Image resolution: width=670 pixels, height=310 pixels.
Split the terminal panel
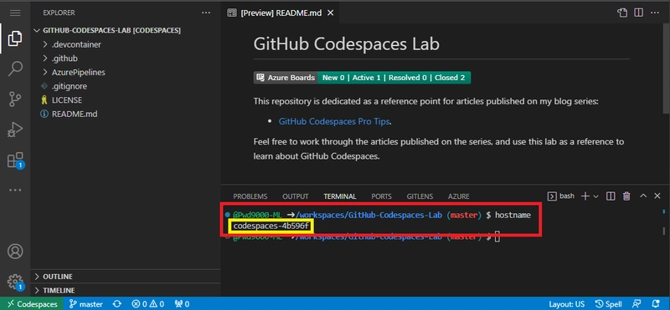(611, 196)
